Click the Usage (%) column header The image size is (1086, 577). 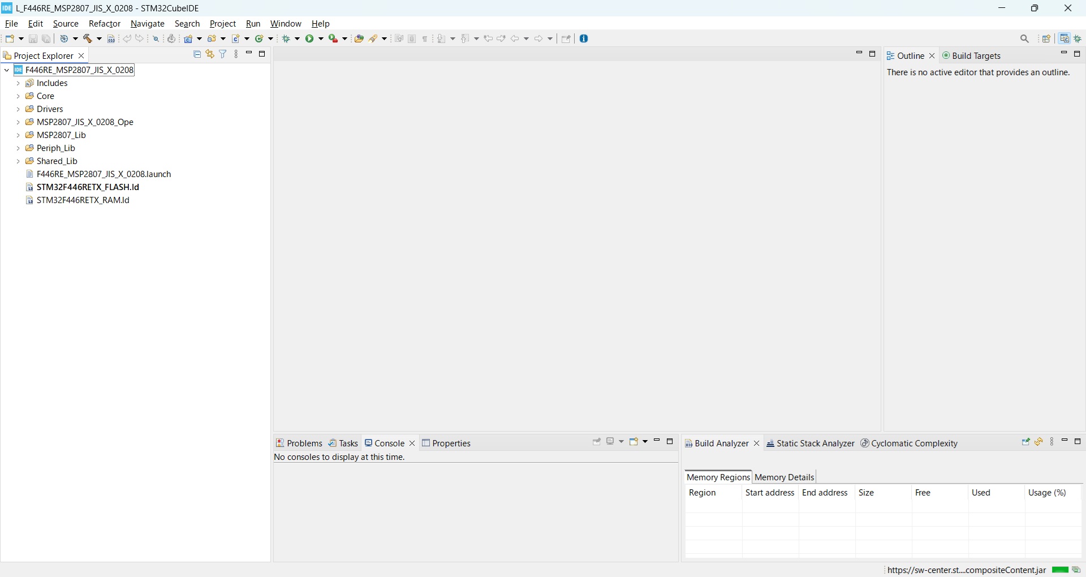[x=1053, y=493]
